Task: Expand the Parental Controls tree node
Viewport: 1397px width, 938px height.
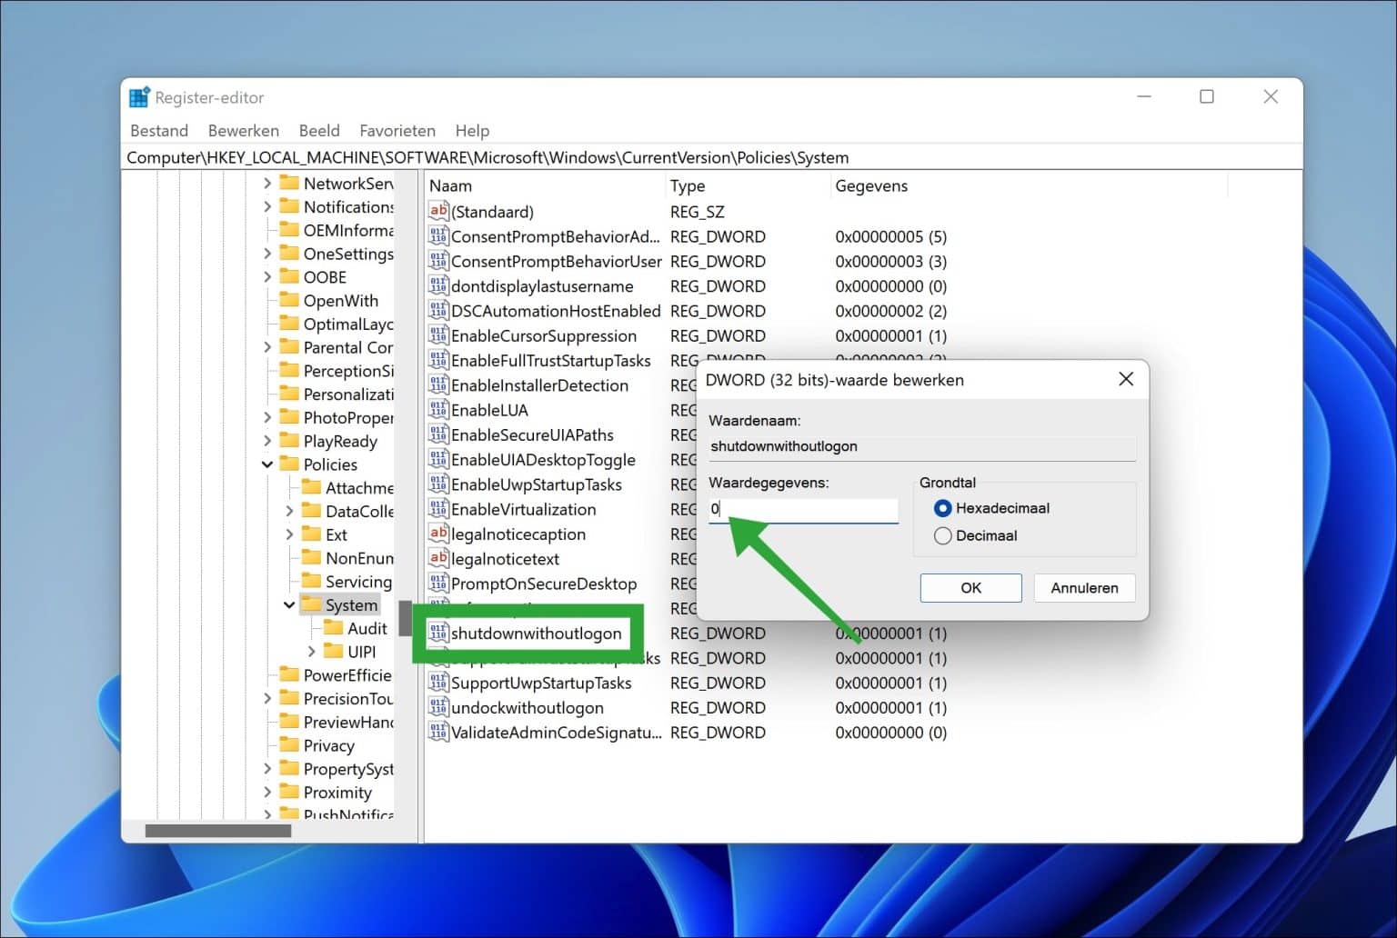Action: click(x=266, y=347)
